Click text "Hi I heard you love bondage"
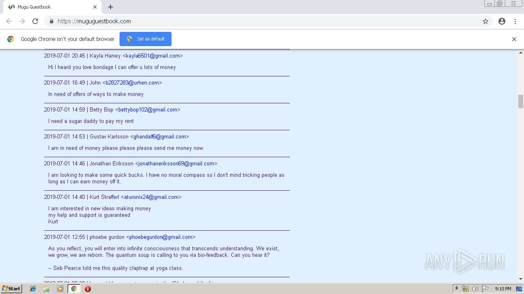524x294 pixels. [x=81, y=67]
